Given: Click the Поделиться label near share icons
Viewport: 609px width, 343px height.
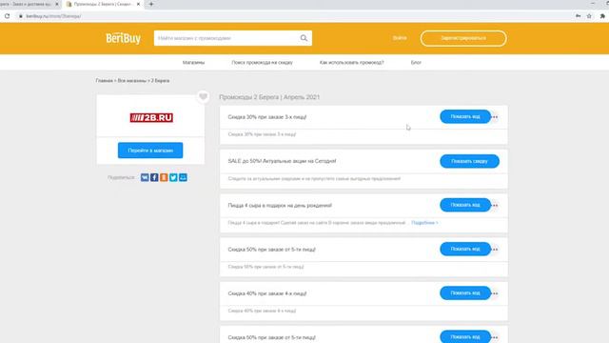Looking at the screenshot, I should 121,177.
